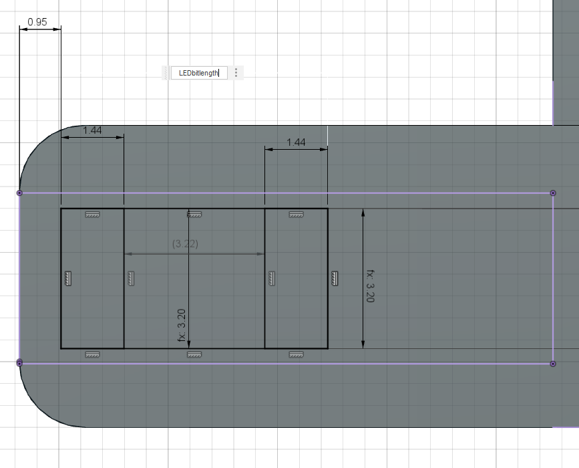Screen dimensions: 579x468
Task: Click constraint glyph below left rectangle's bottom edge
Action: [92, 354]
